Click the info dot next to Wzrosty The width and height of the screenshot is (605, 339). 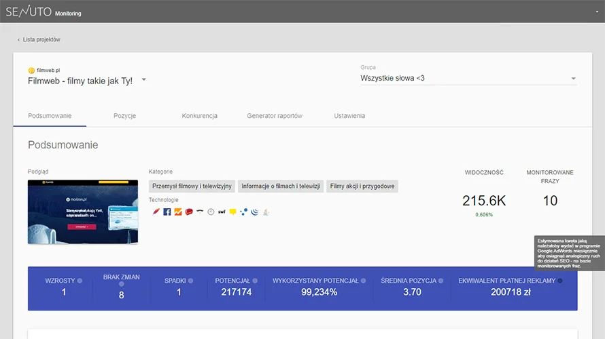80,280
